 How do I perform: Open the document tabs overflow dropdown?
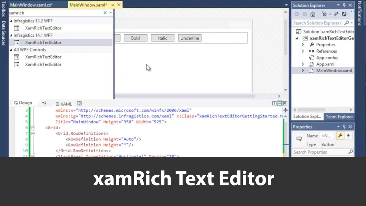pos(287,5)
